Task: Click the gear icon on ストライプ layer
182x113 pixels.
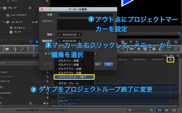Action: [33, 22]
